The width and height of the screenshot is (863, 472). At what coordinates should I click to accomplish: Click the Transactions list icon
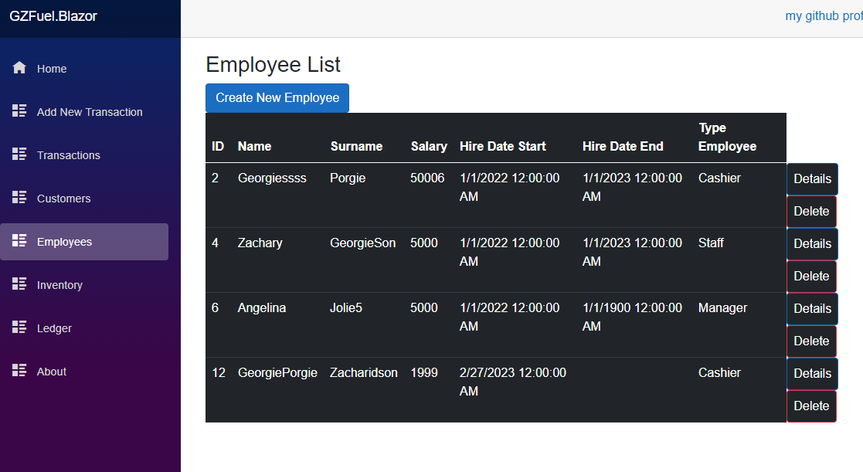pos(19,154)
